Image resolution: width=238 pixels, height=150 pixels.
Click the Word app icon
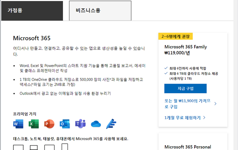[x=18, y=124]
